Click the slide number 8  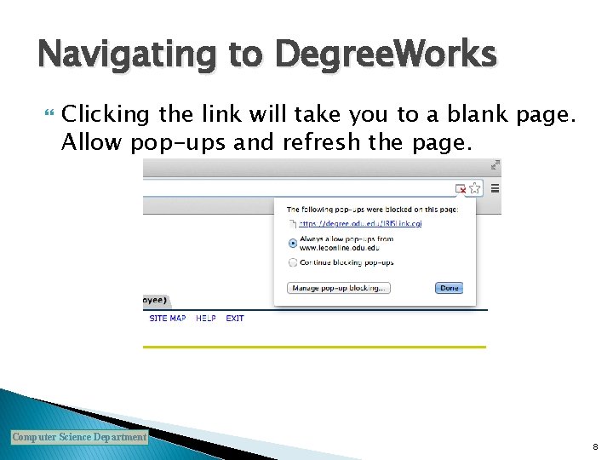(595, 446)
